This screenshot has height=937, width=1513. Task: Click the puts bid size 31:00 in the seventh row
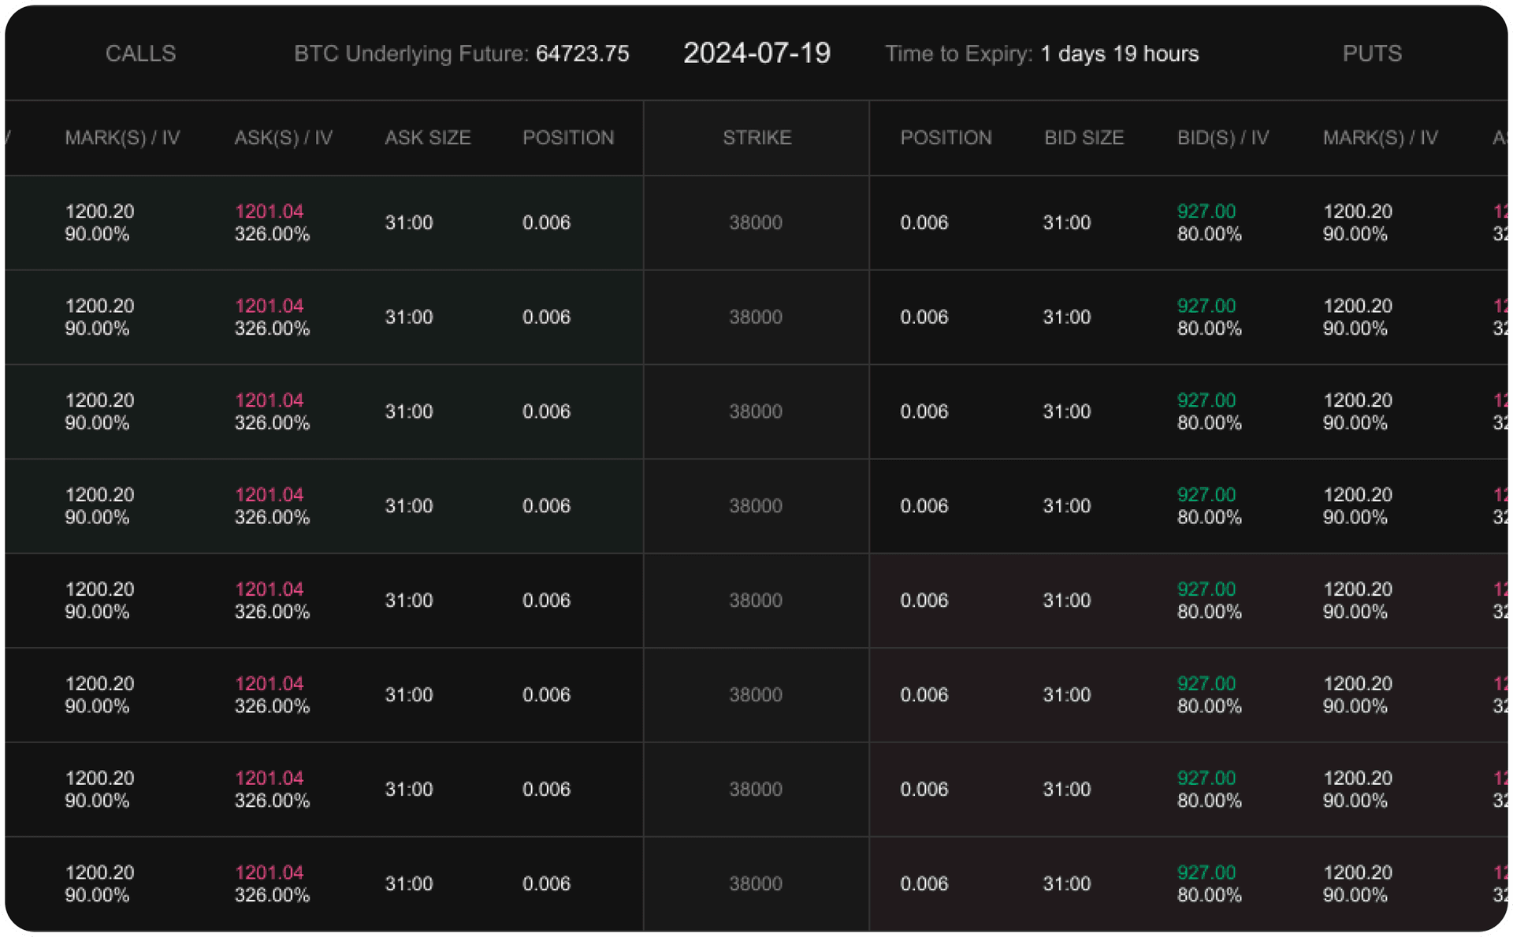(x=1067, y=789)
